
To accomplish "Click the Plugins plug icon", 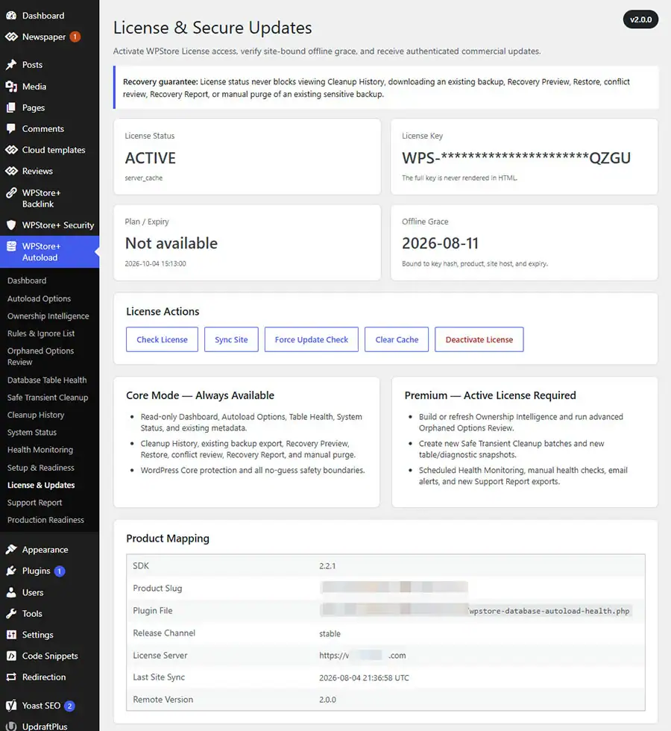I will point(11,571).
